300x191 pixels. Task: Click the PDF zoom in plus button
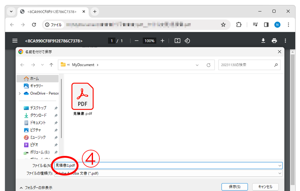[x=162, y=41]
